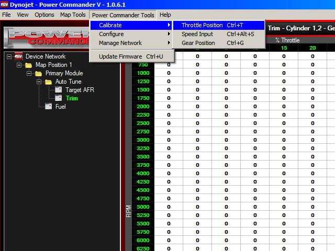The width and height of the screenshot is (335, 251).
Task: Collapse the Primary Module node
Action: tap(29, 73)
